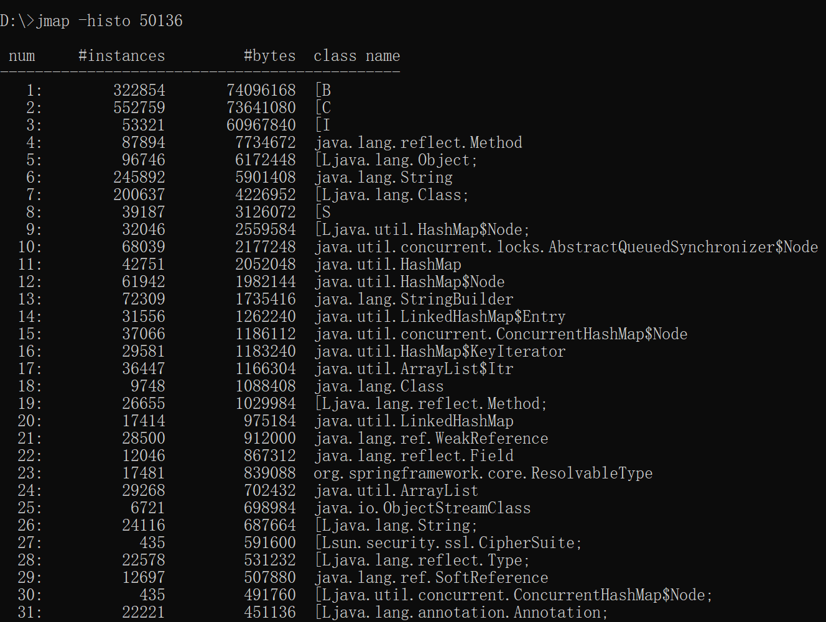Viewport: 826px width, 622px height.
Task: Click the #bytes column header
Action: pyautogui.click(x=269, y=55)
